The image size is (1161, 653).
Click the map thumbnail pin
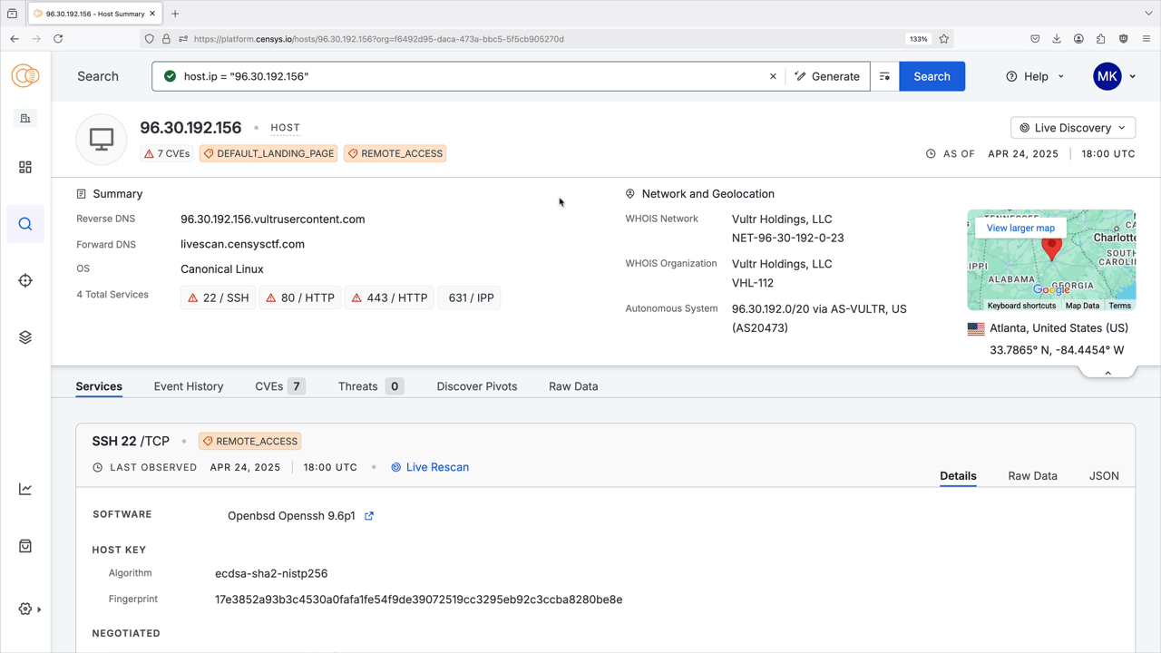point(1051,248)
